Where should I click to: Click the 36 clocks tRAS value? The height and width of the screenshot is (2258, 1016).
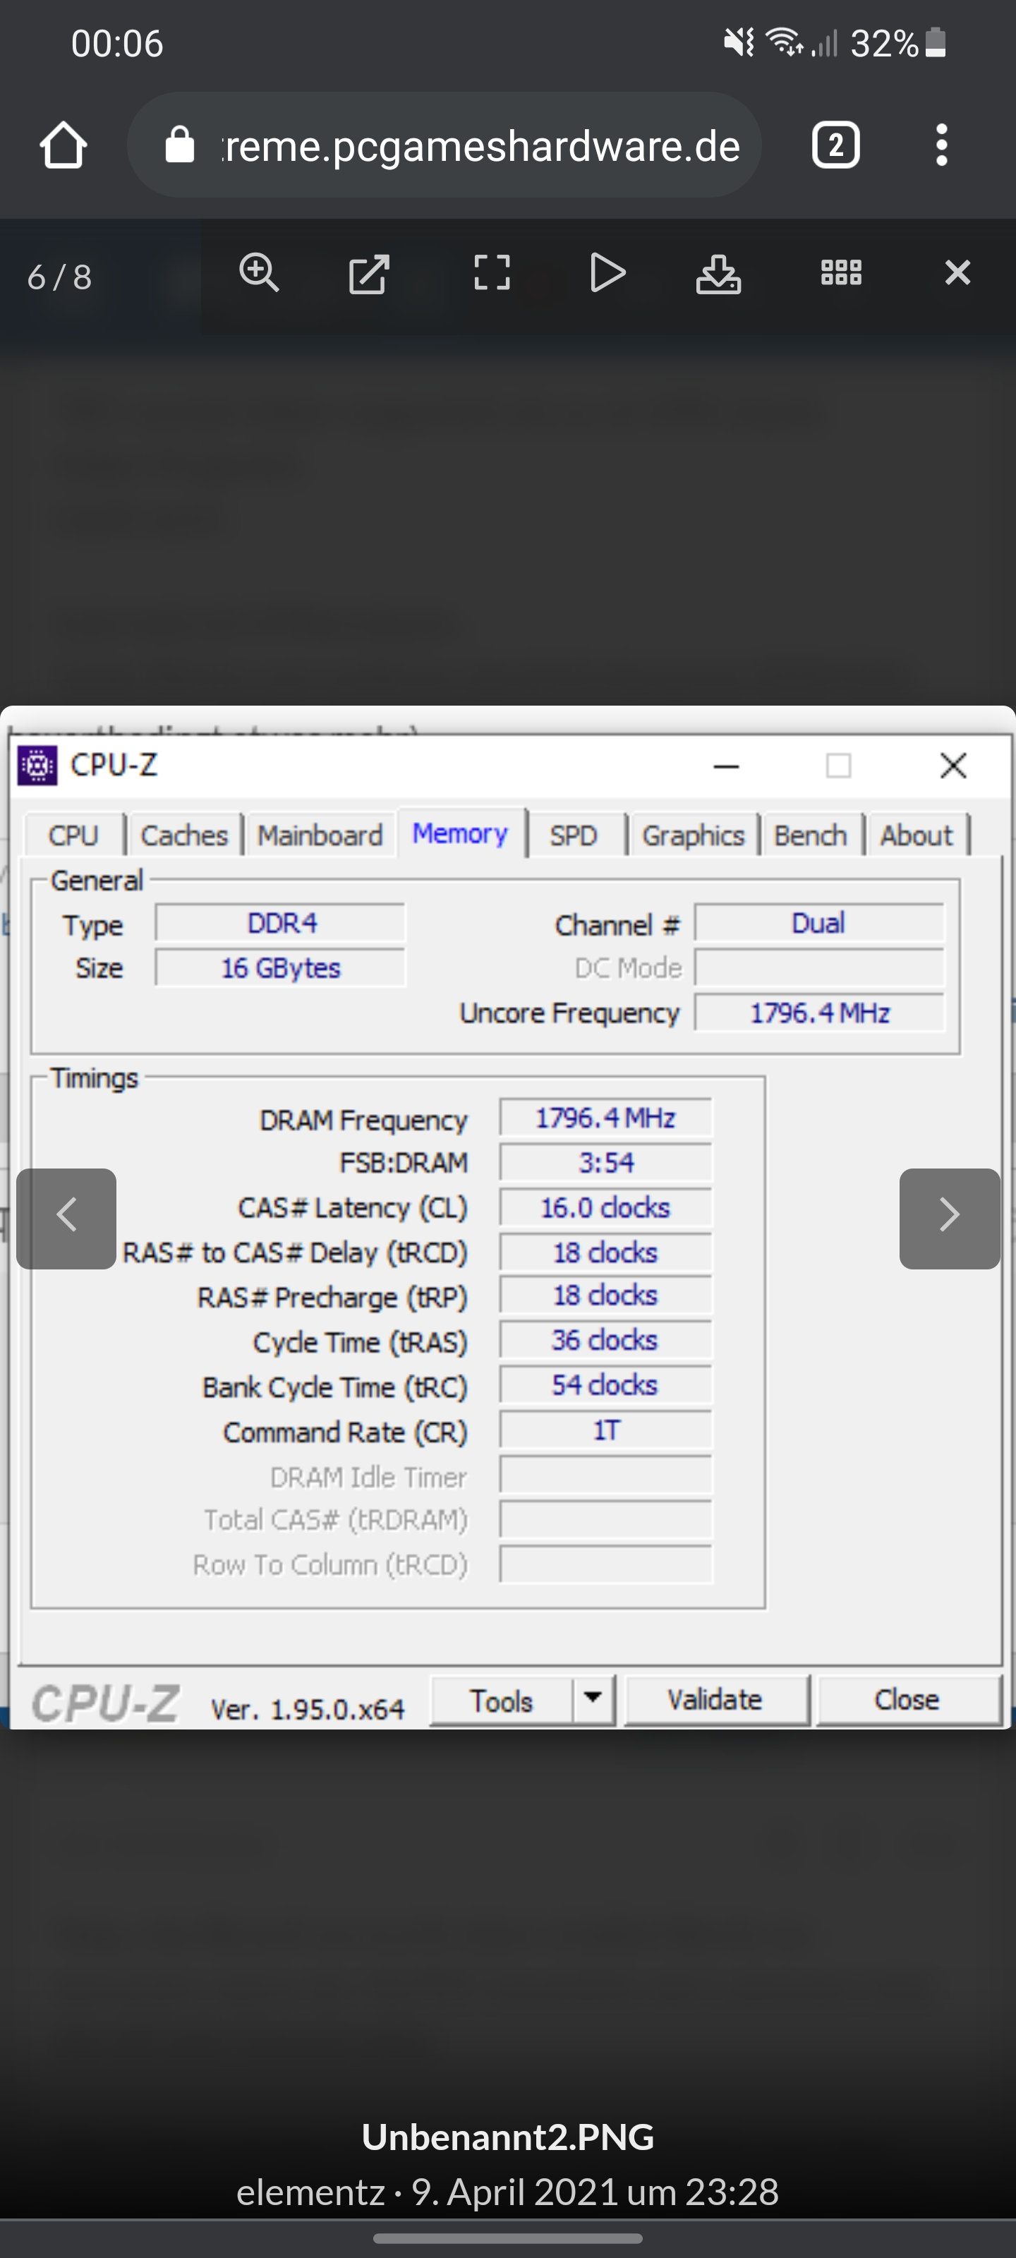click(x=606, y=1340)
